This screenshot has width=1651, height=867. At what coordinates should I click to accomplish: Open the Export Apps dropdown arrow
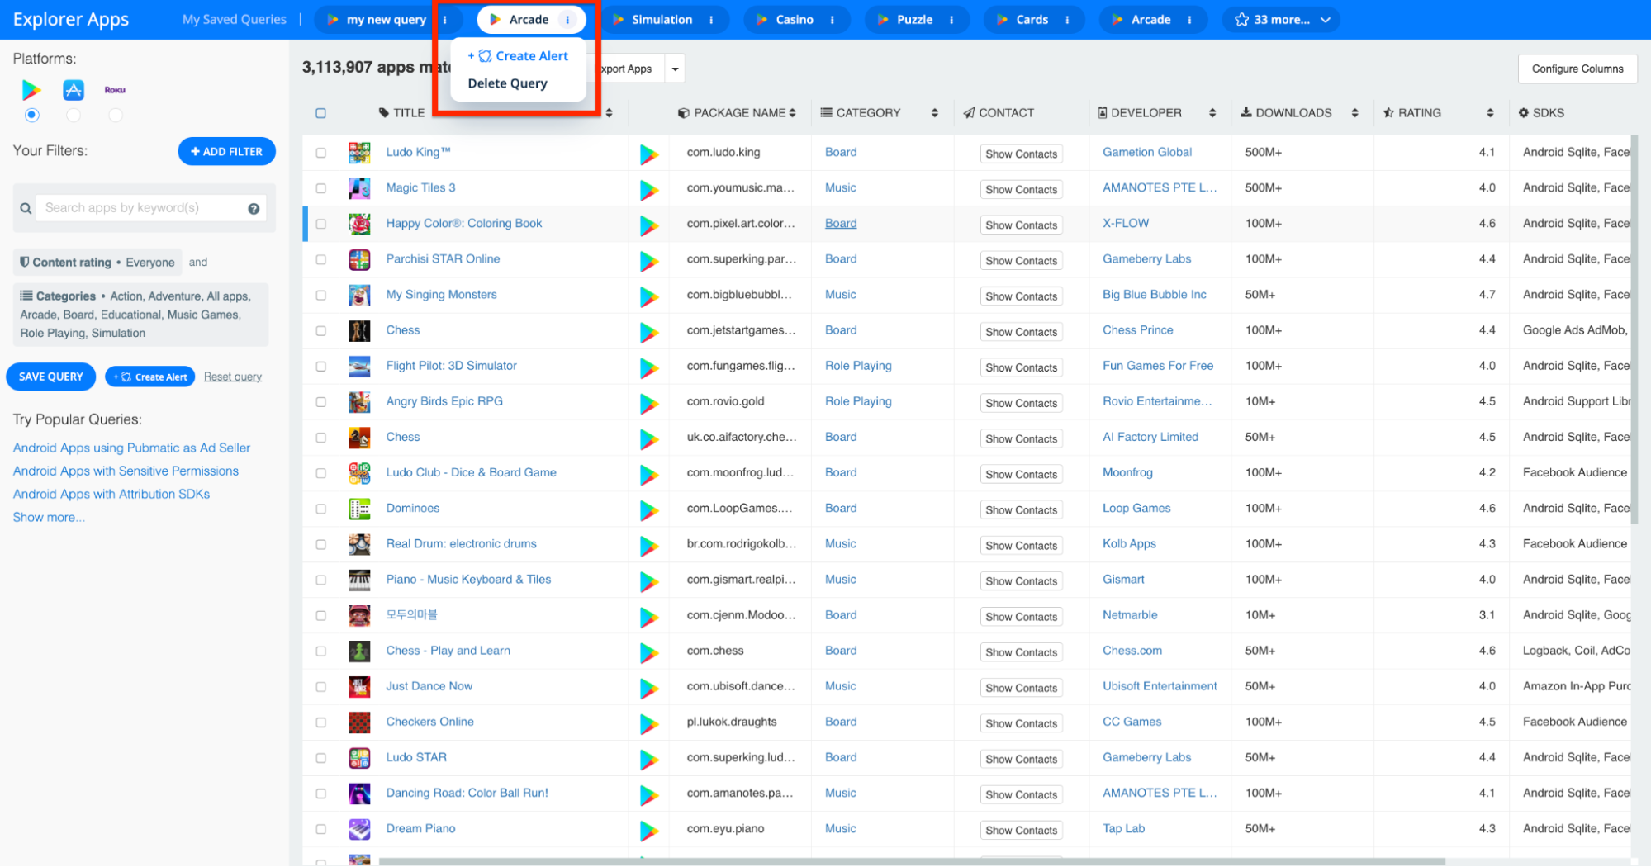click(675, 69)
